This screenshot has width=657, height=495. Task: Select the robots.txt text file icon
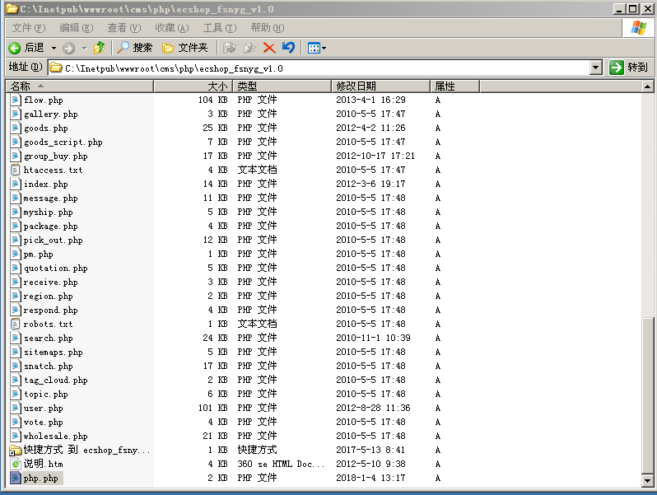15,324
